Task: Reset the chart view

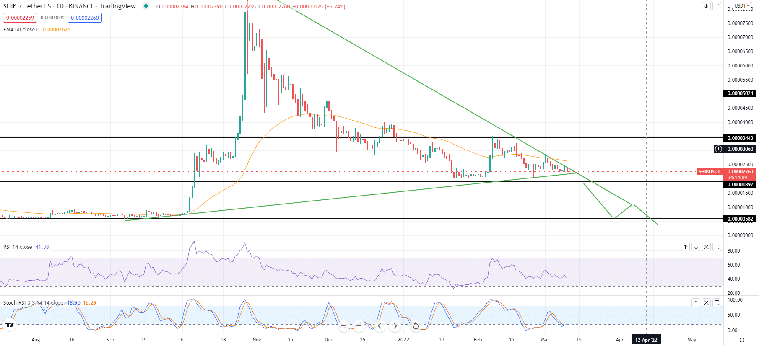Action: coord(416,326)
